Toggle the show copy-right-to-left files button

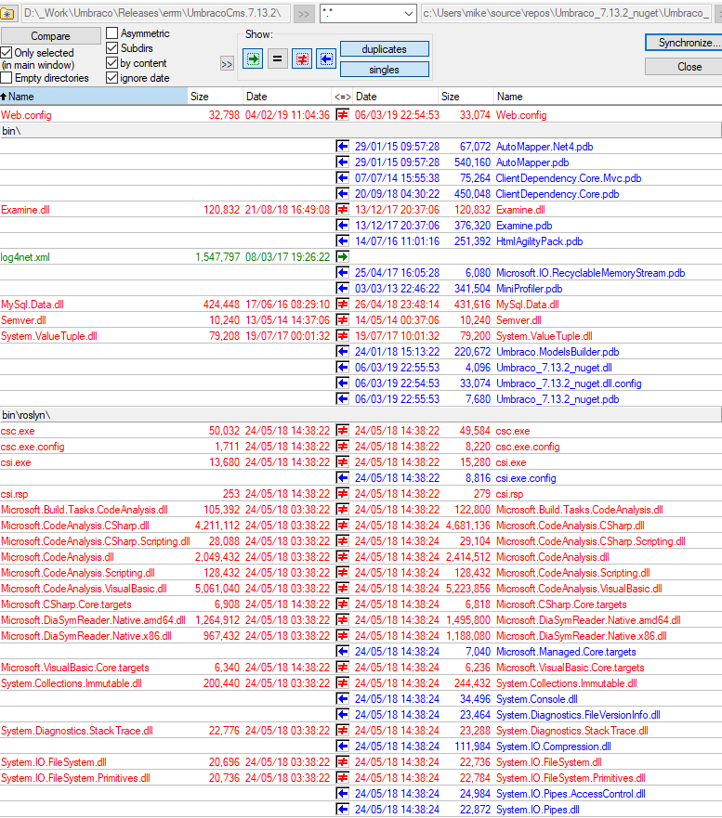tap(325, 58)
